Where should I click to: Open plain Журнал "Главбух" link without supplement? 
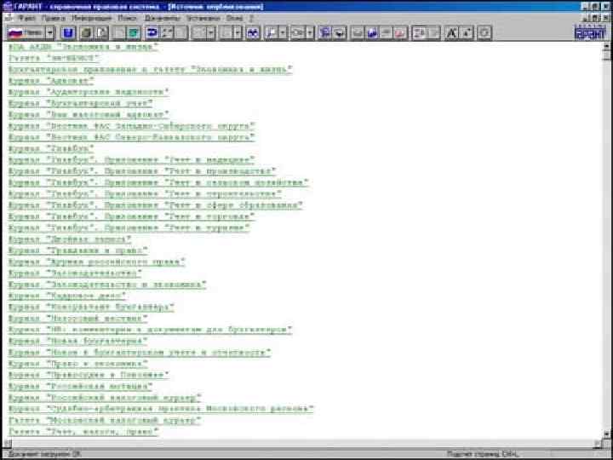pyautogui.click(x=51, y=148)
